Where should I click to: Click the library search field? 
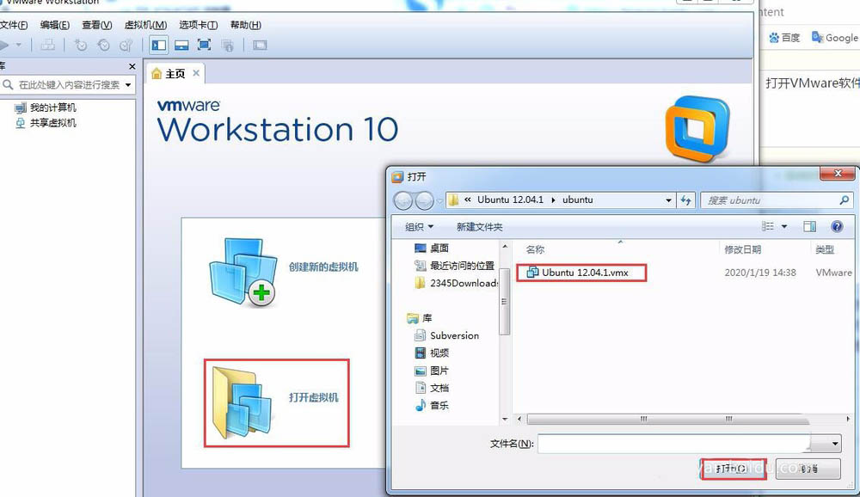pyautogui.click(x=69, y=84)
